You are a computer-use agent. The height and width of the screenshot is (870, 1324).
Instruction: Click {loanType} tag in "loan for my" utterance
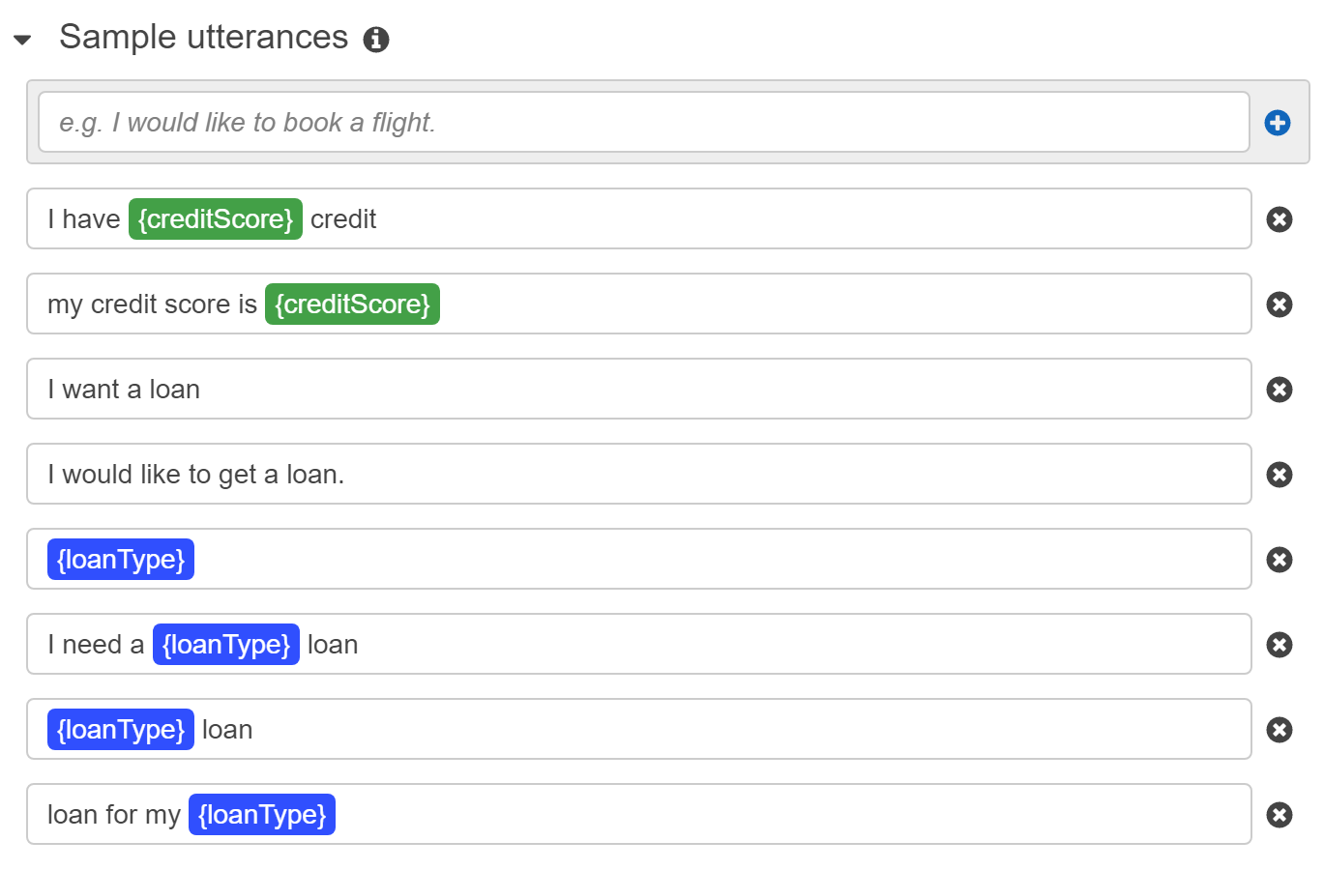(261, 815)
